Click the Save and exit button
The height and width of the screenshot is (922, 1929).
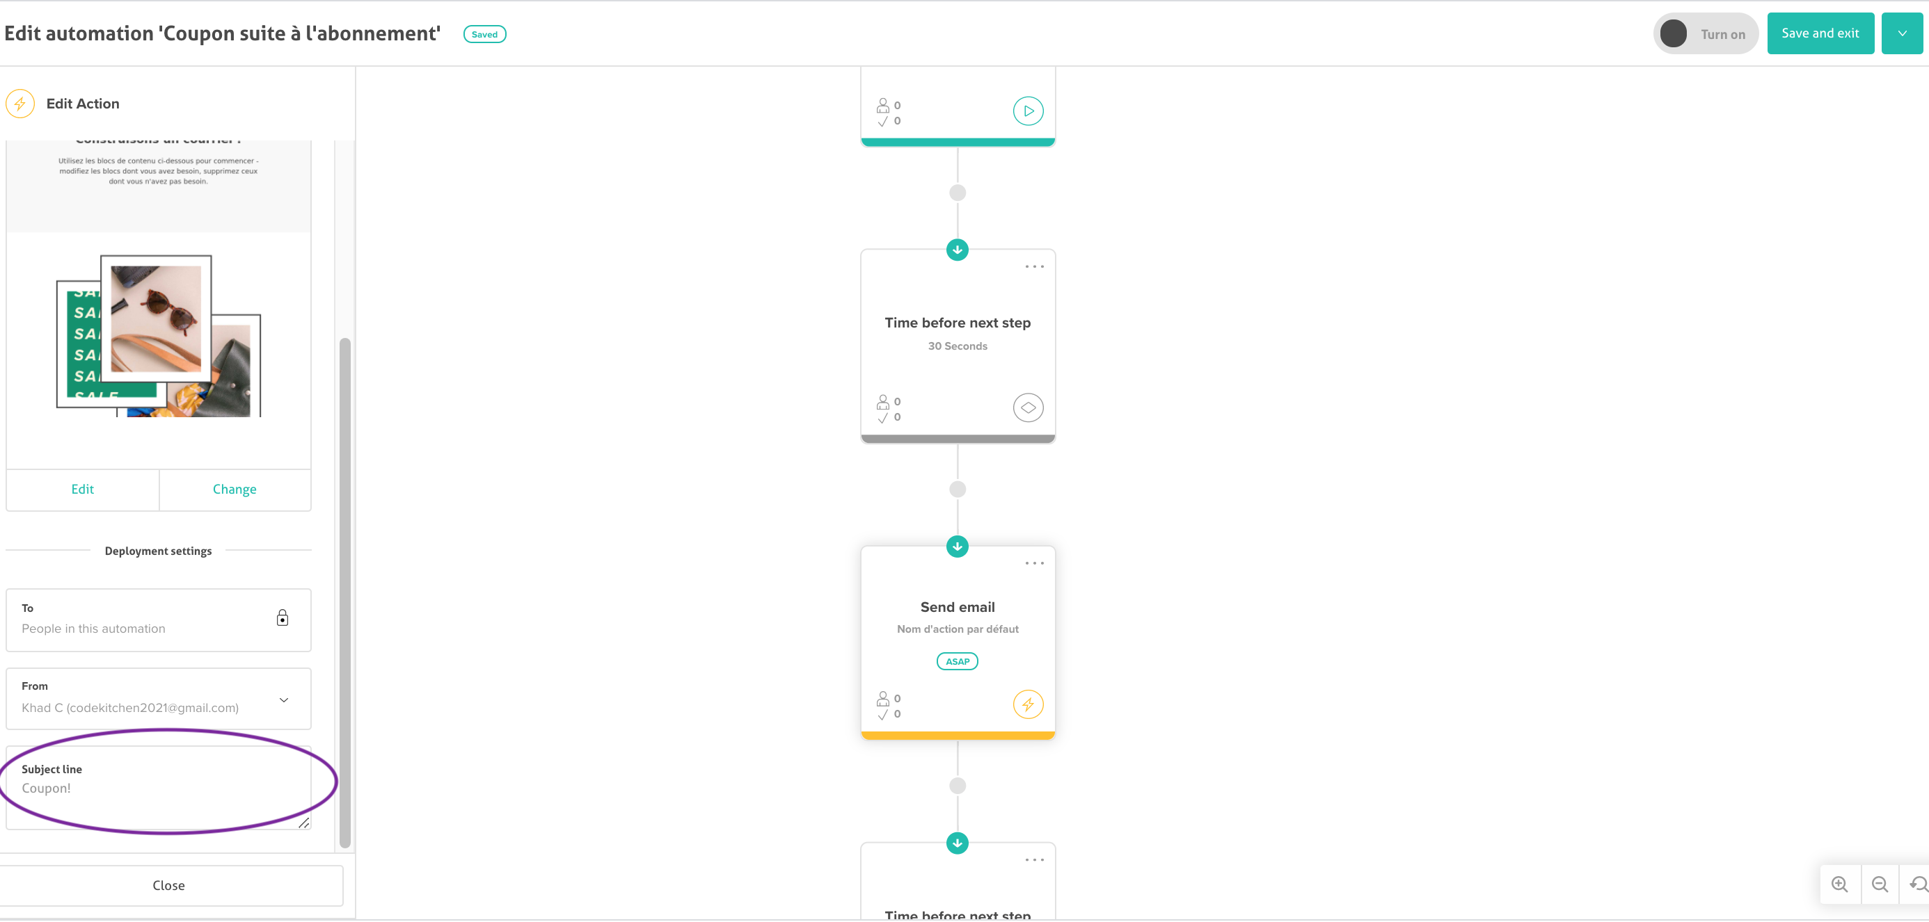[1820, 33]
